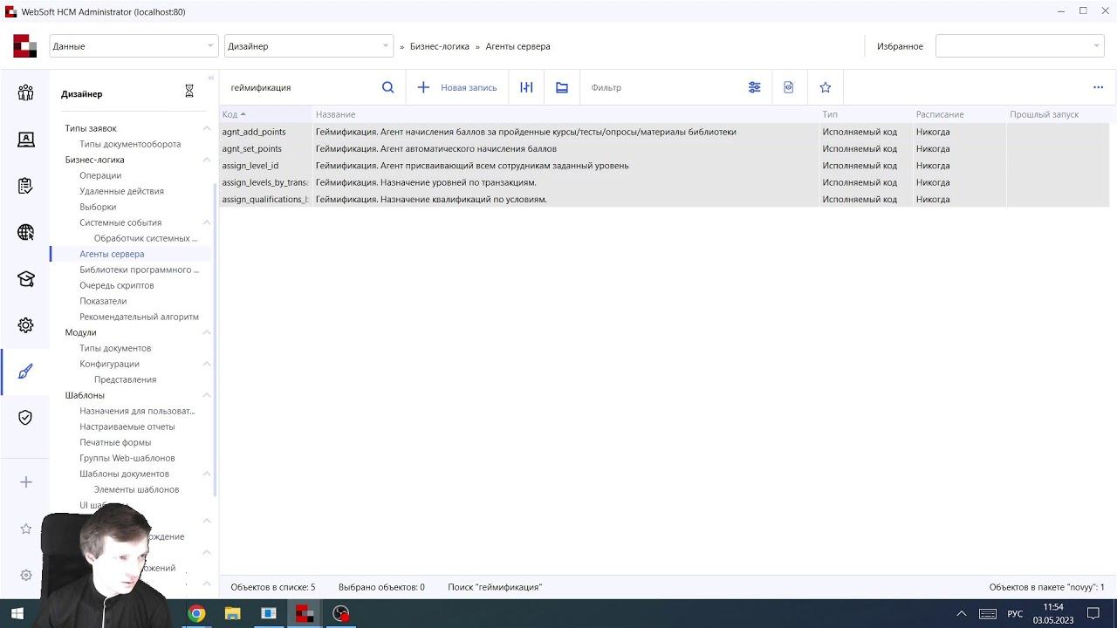This screenshot has height=628, width=1117.
Task: Select the agnt_set_points row
Action: coord(664,148)
